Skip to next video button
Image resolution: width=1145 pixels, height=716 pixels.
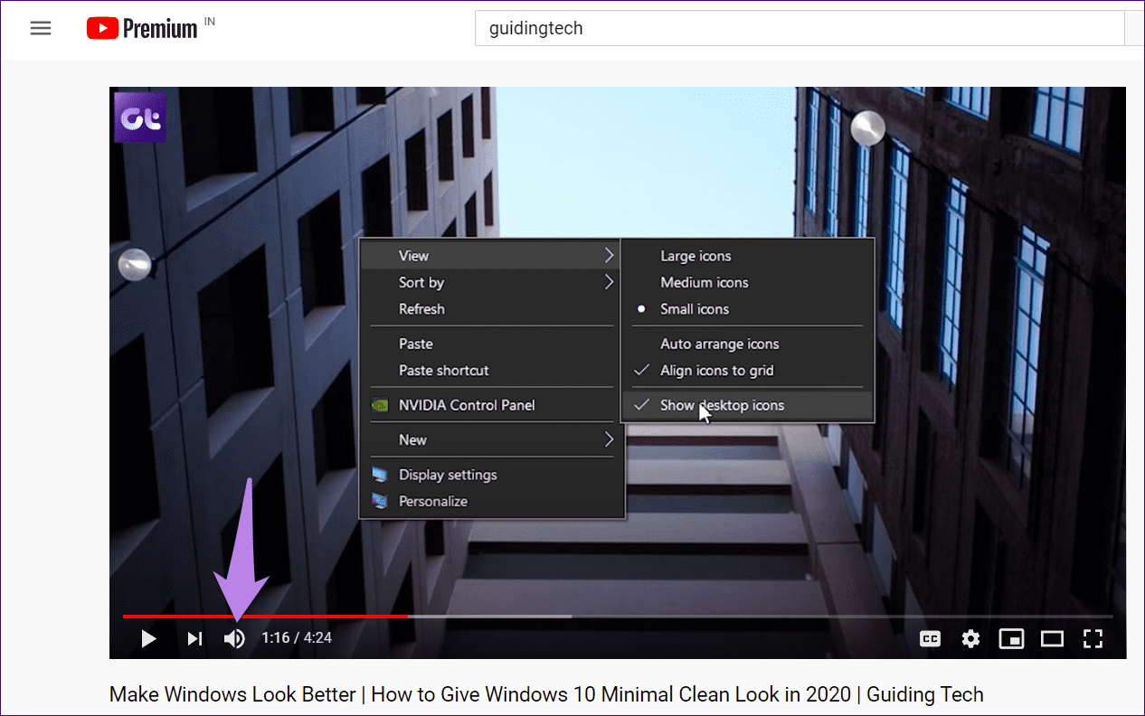click(x=194, y=638)
